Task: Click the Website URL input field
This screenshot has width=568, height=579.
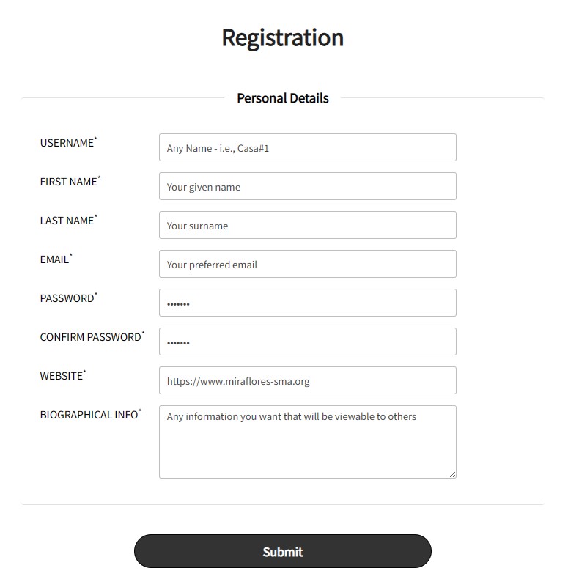Action: (307, 380)
